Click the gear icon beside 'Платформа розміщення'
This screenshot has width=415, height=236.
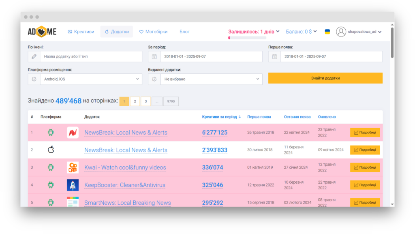[34, 79]
